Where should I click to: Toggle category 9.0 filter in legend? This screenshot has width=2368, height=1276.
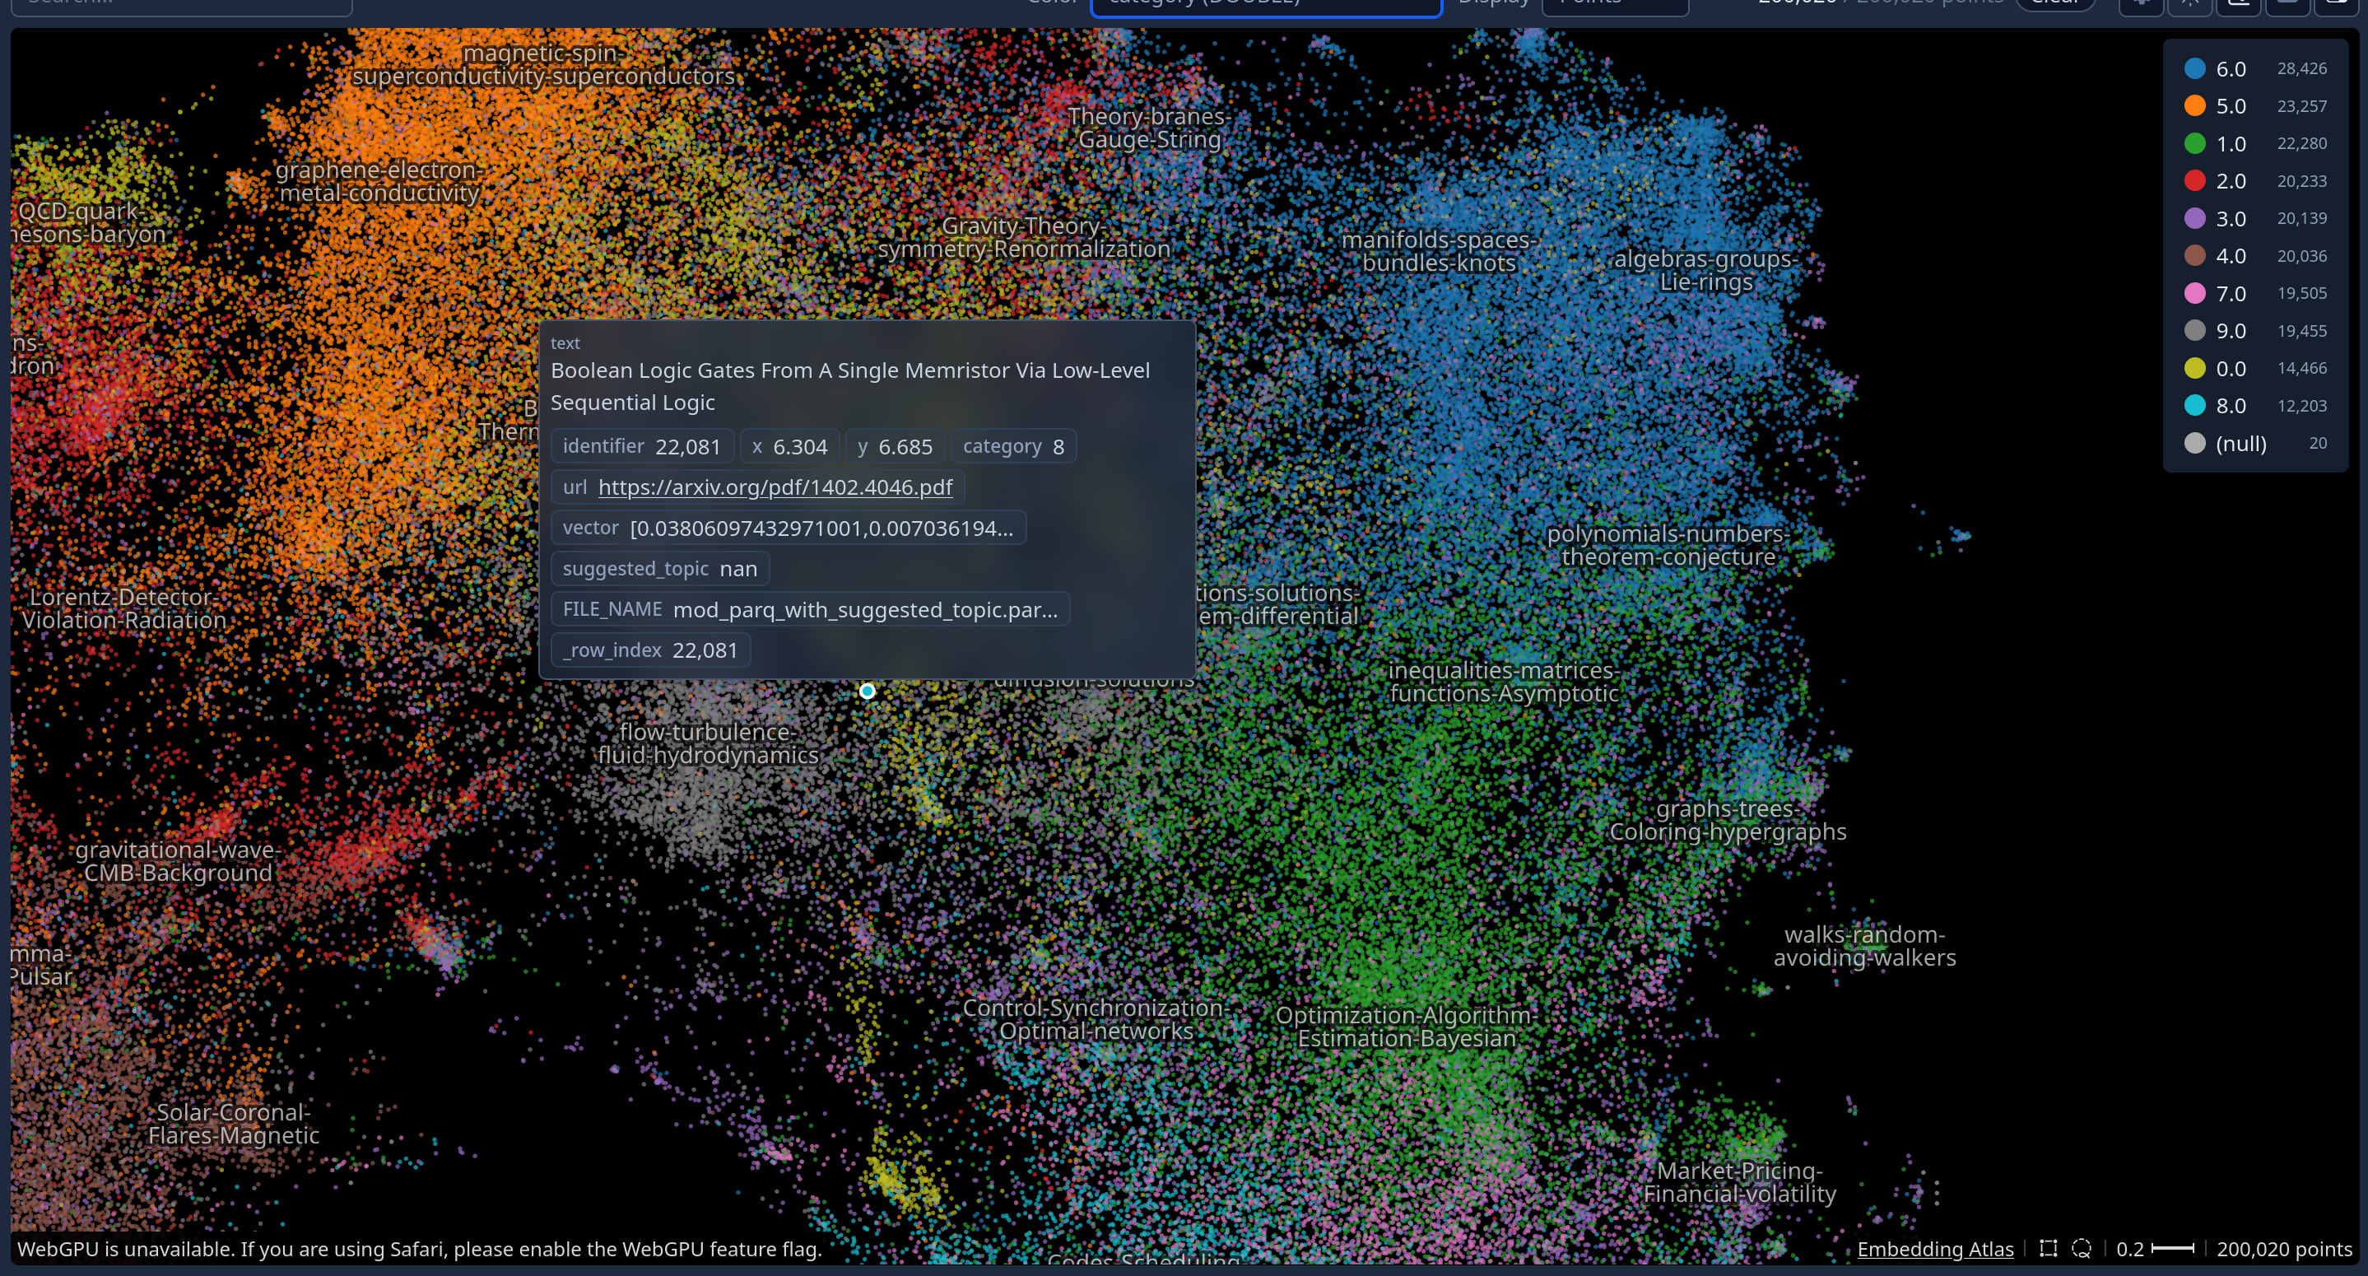tap(2230, 331)
